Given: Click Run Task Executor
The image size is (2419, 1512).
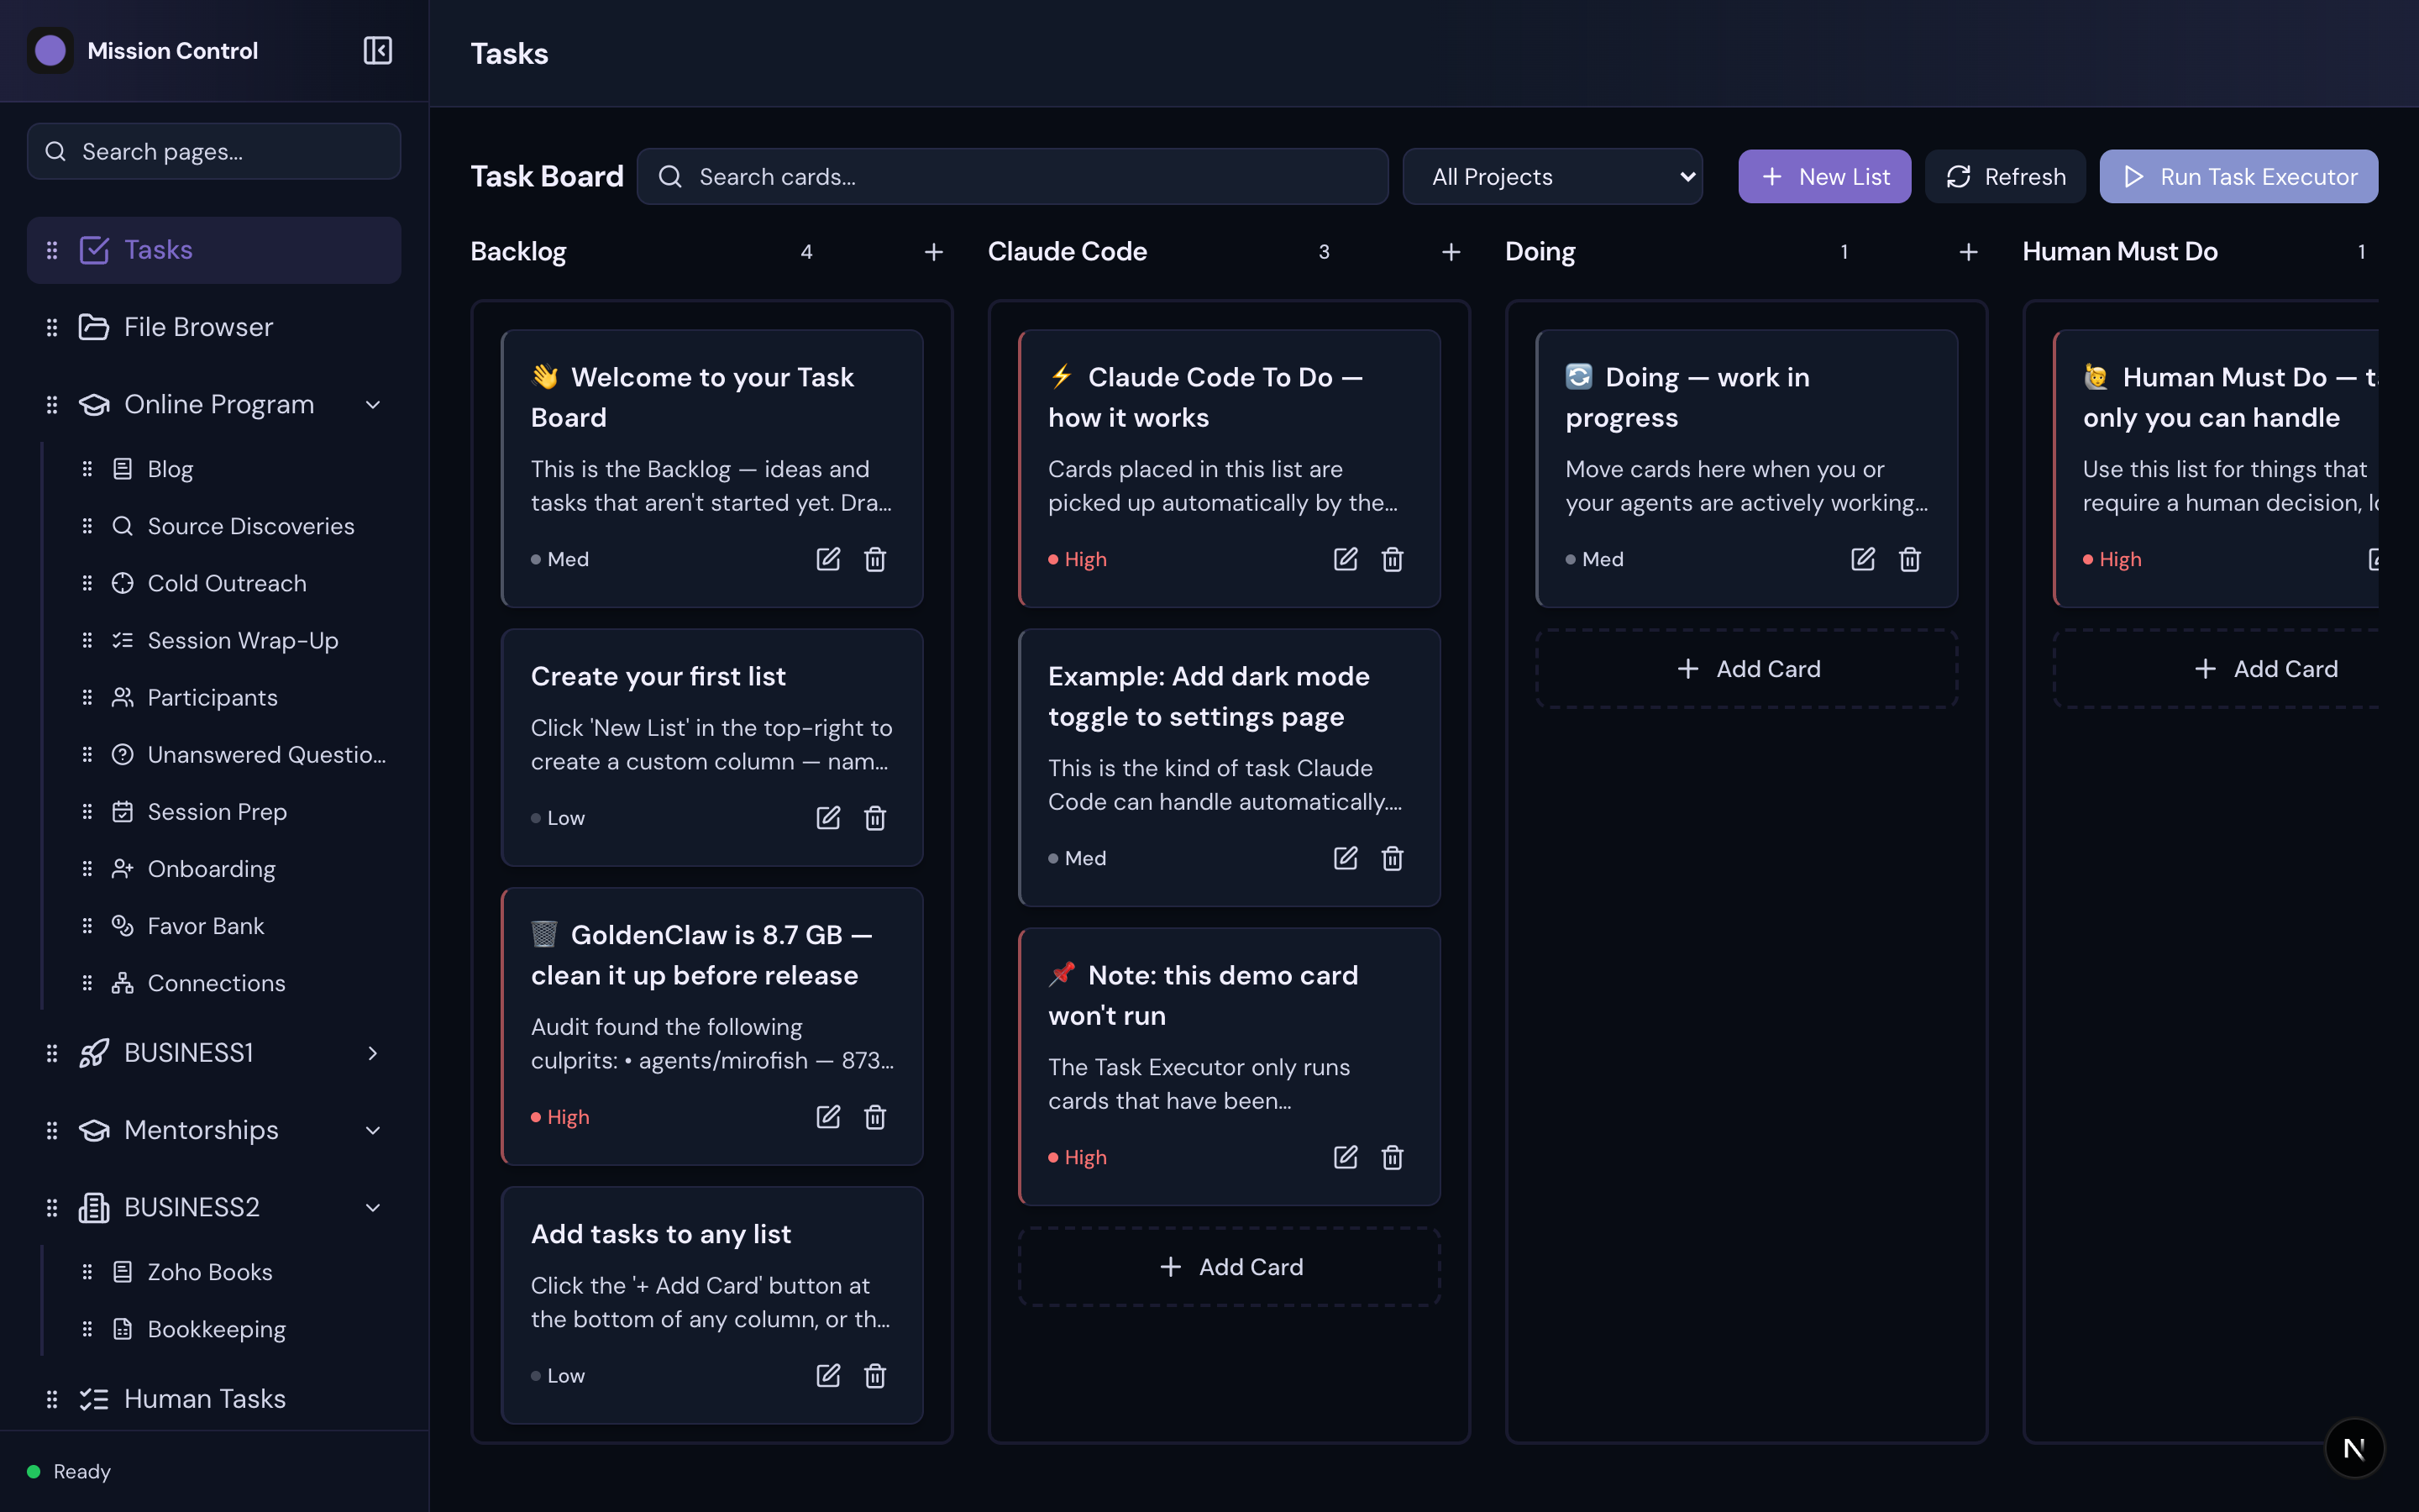Looking at the screenshot, I should coord(2238,176).
